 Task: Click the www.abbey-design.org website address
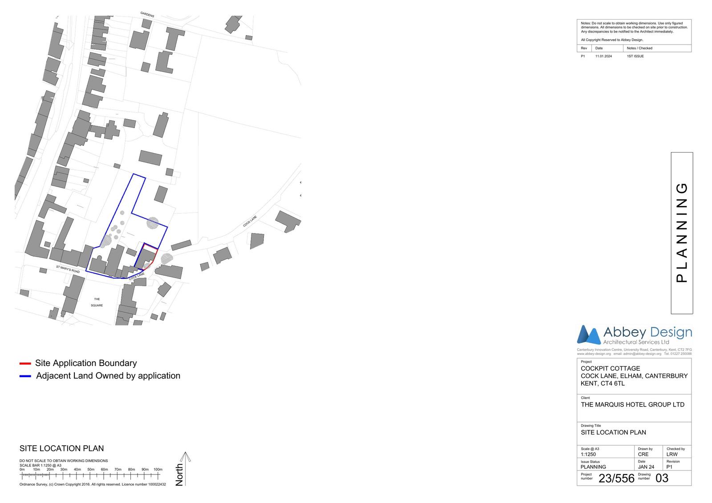594,354
